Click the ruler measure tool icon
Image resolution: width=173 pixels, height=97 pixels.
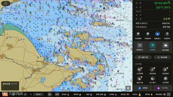click(x=57, y=94)
